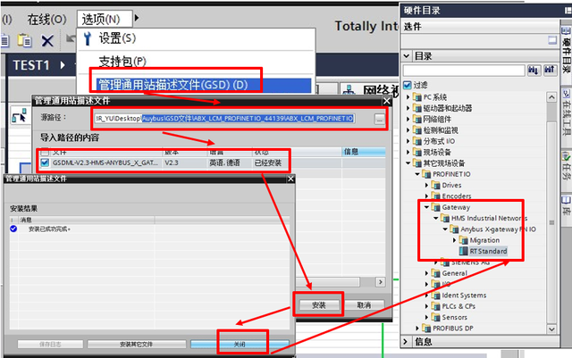Choose 设置(S) from the options menu
The image size is (572, 358).
coord(117,38)
